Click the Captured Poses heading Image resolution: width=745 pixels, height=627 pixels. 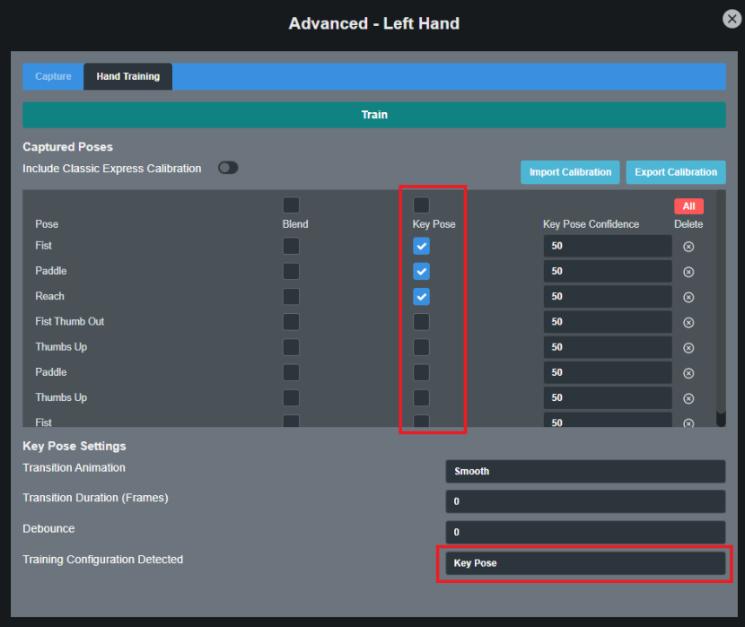[x=67, y=147]
